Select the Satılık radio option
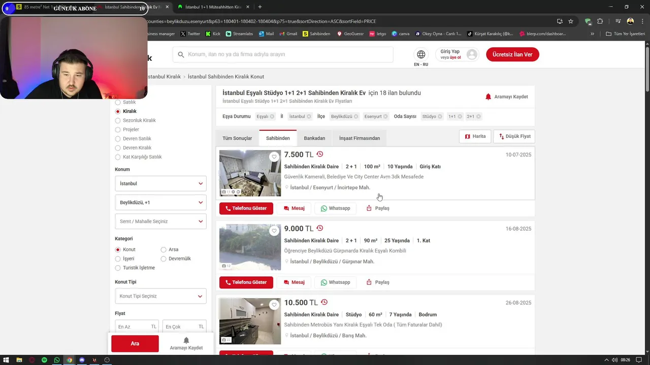 pyautogui.click(x=118, y=102)
